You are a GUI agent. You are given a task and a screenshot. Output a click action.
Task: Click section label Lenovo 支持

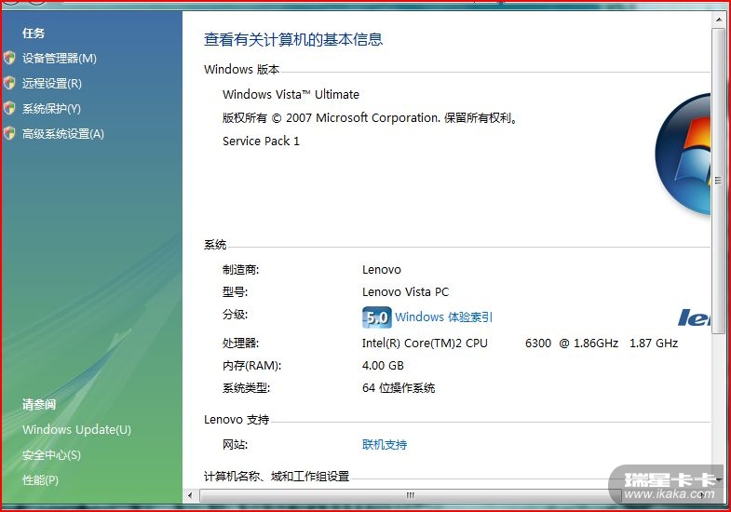click(x=237, y=420)
